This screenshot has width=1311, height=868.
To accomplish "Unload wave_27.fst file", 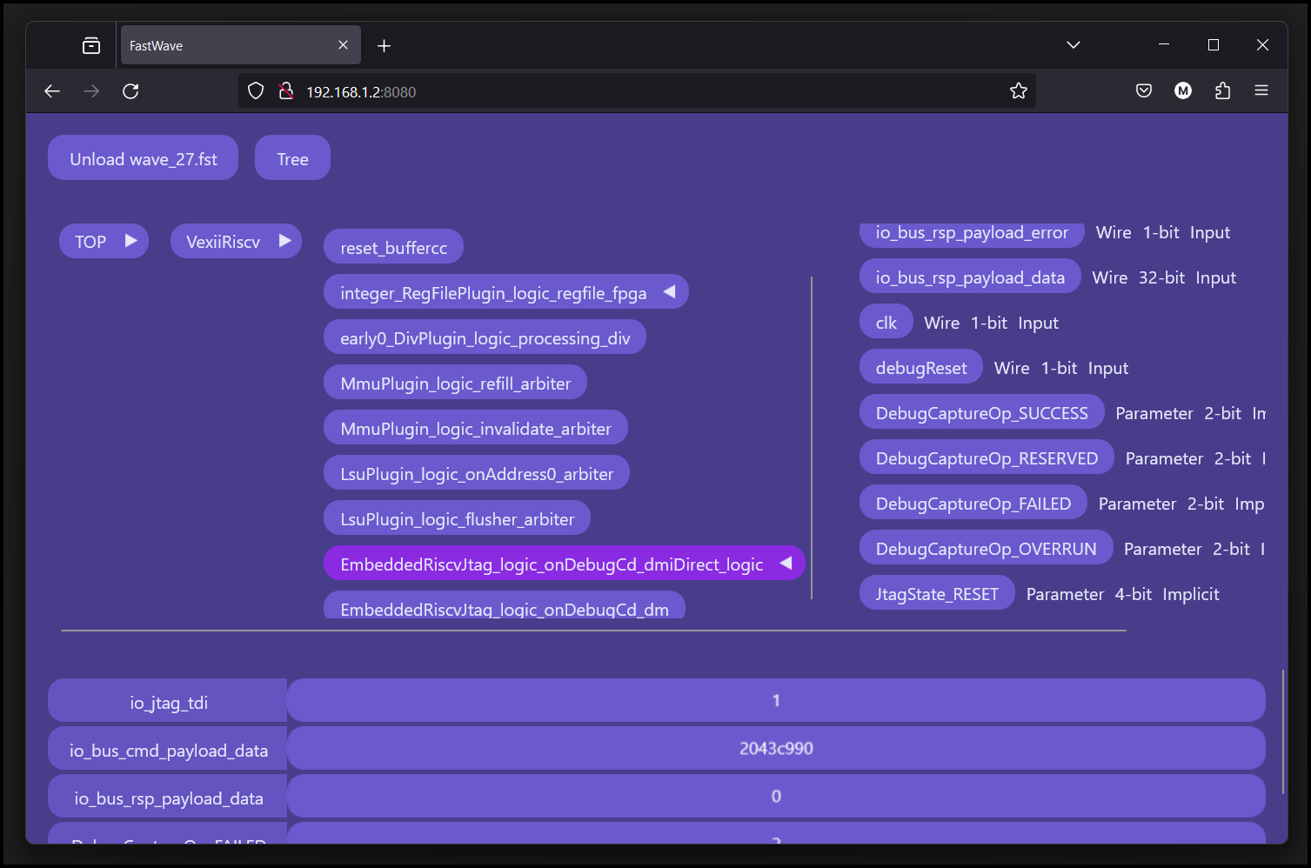I will [143, 157].
